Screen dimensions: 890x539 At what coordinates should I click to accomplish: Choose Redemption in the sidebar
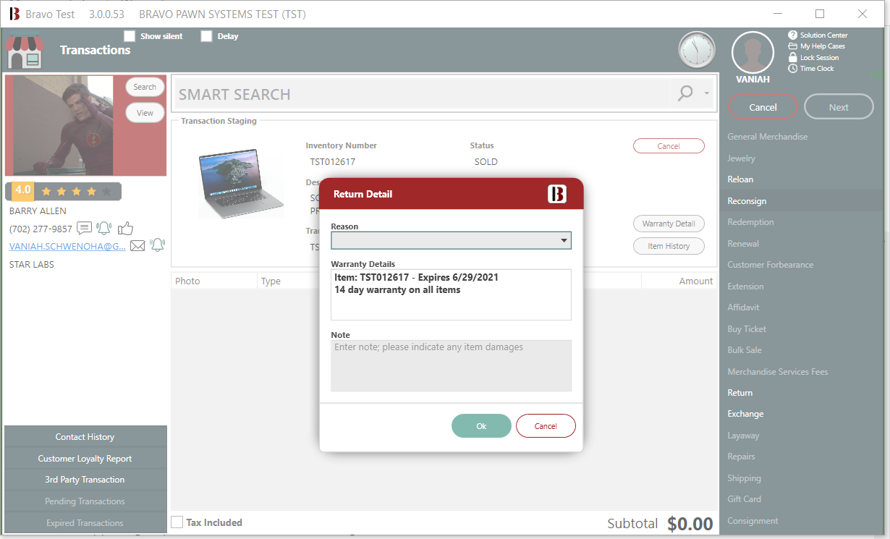click(x=750, y=222)
